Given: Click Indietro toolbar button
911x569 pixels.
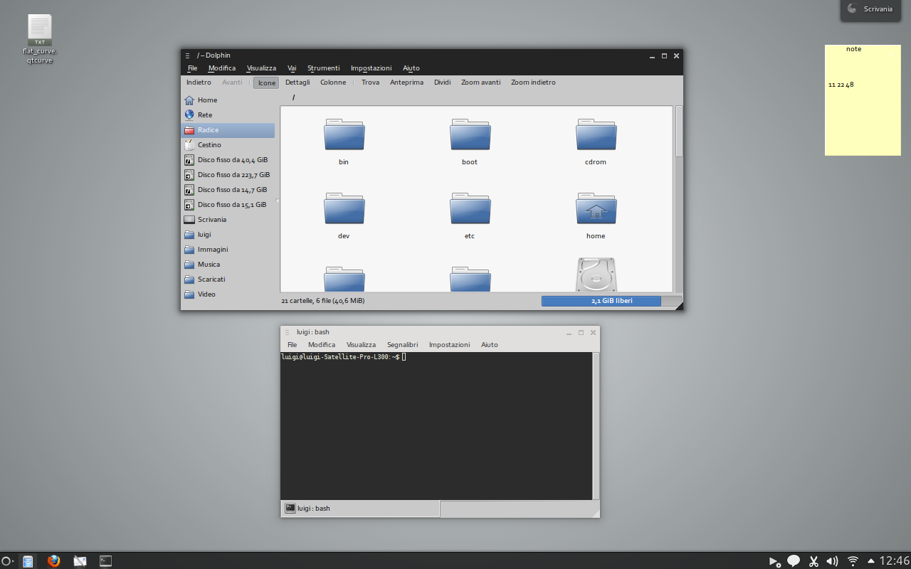Looking at the screenshot, I should 199,83.
